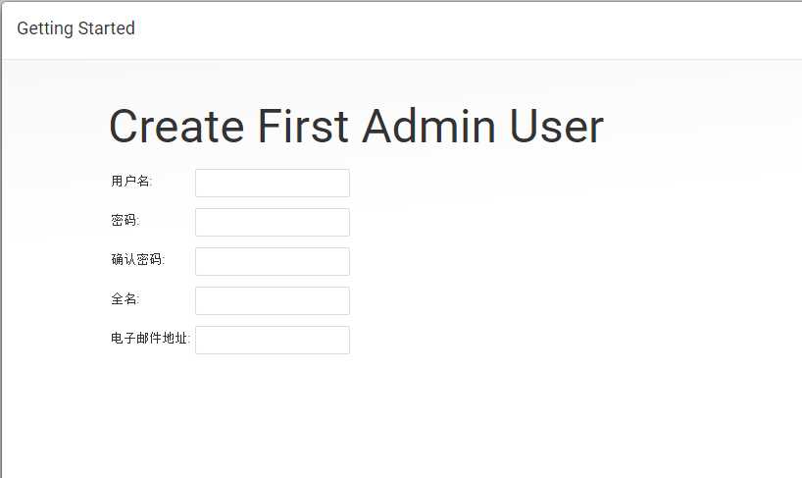This screenshot has width=802, height=478.
Task: Click the 全名 label text
Action: click(x=125, y=298)
